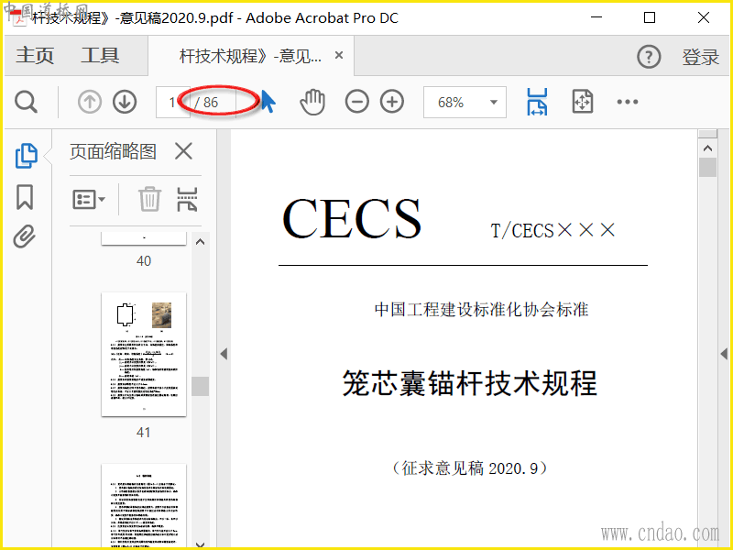This screenshot has height=550, width=733.
Task: Open Help question mark icon
Action: (x=649, y=57)
